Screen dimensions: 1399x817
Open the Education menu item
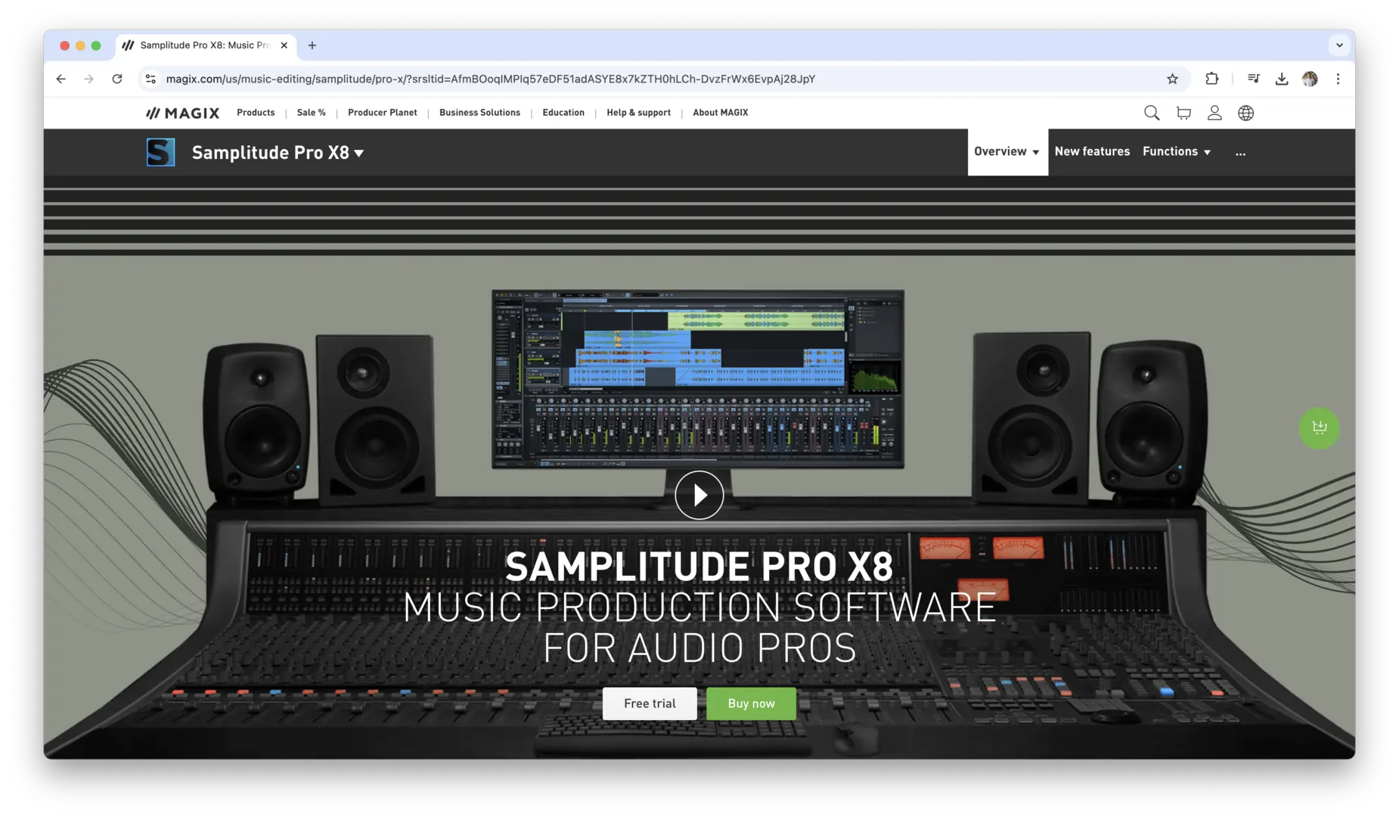coord(563,113)
